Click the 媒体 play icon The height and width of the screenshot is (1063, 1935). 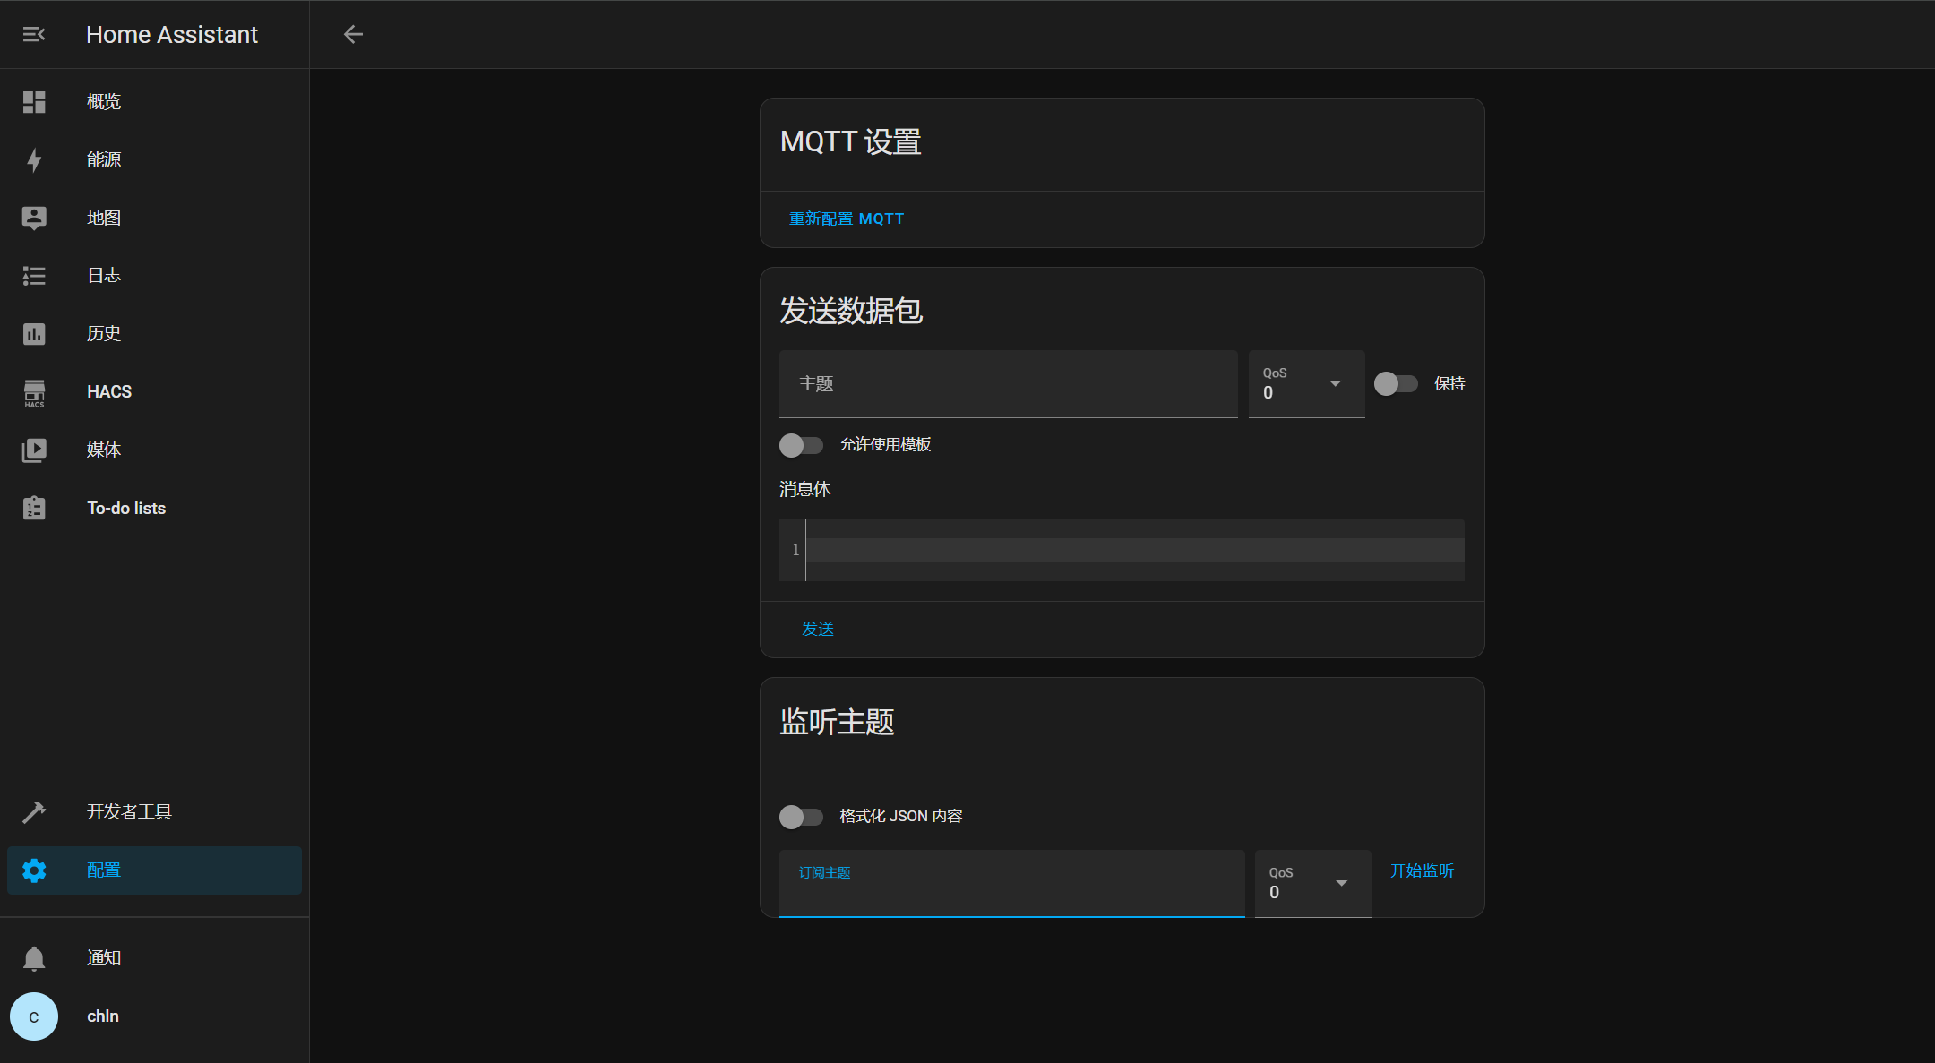pos(34,450)
